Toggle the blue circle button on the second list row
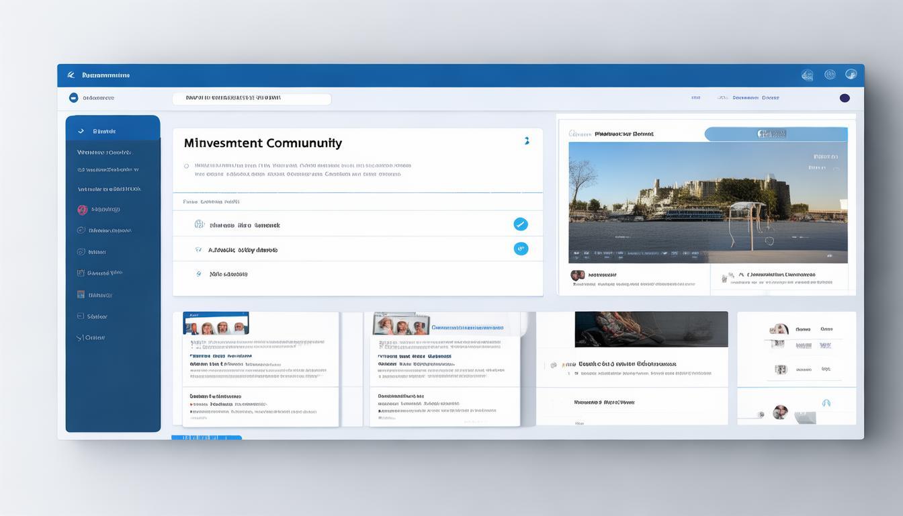The image size is (903, 516). point(520,249)
